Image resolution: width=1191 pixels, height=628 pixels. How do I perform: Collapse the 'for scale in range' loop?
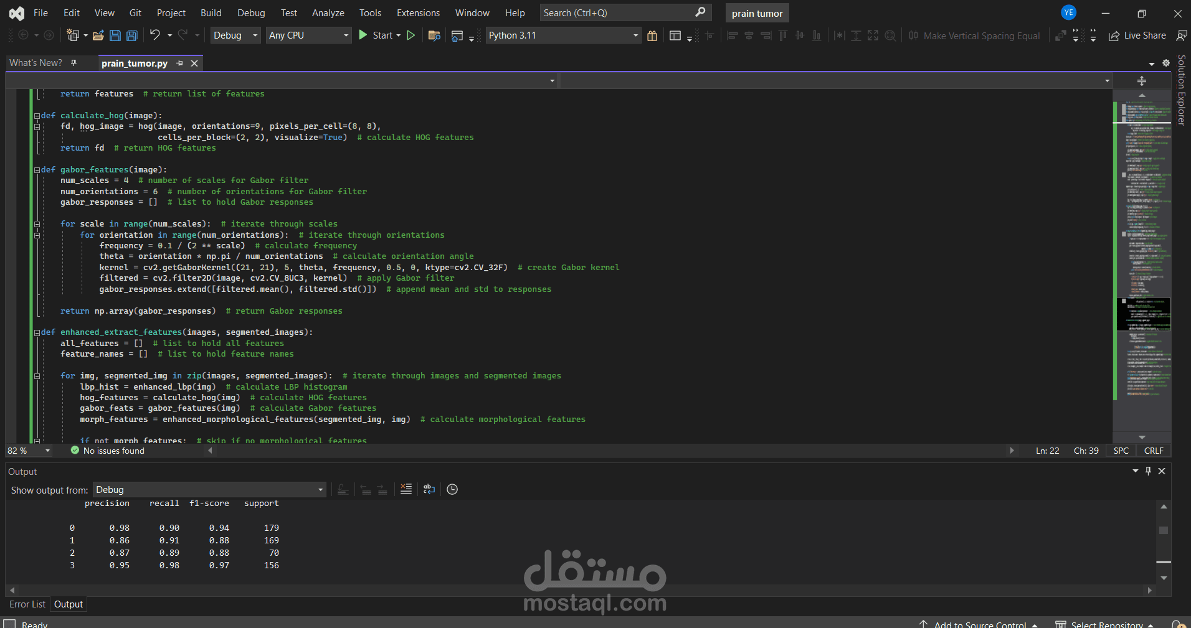click(x=37, y=224)
